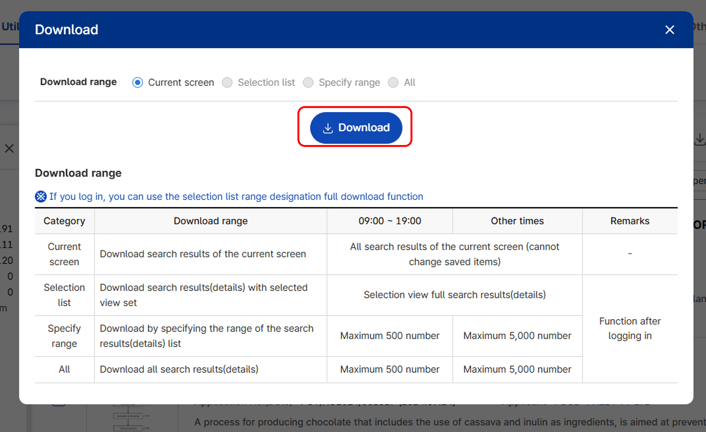
Task: Click the Download title in dialog header
Action: point(67,30)
